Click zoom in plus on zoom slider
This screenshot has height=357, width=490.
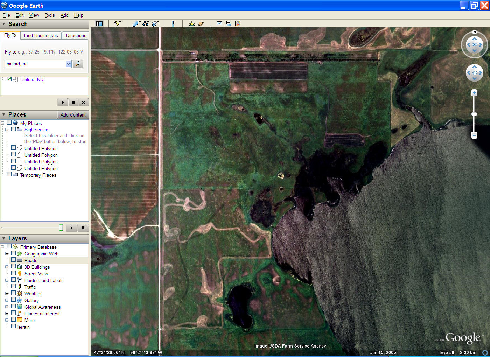[x=474, y=93]
